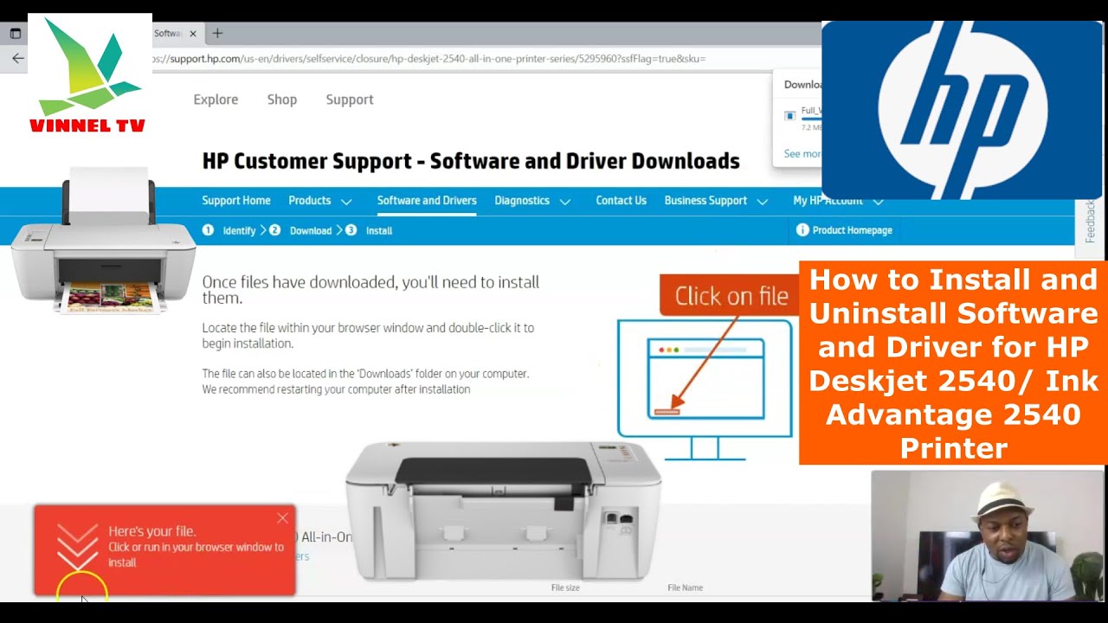Screen dimensions: 1108x623
Task: Open the downloaded file icon in Downloads
Action: pos(789,116)
